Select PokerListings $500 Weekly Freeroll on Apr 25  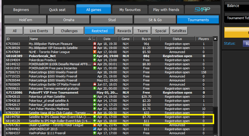tap(109, 76)
